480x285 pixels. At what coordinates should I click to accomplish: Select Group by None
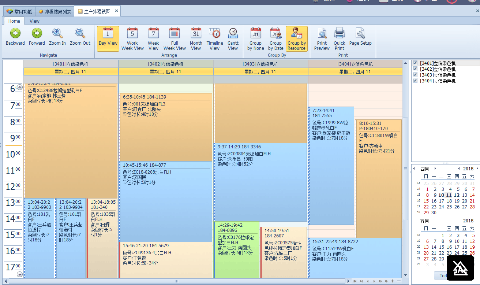click(x=256, y=38)
